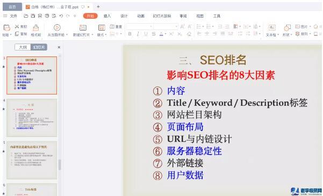This screenshot has width=323, height=196.
Task: Click the New Slide (新建幻灯片) icon
Action: pos(83,27)
